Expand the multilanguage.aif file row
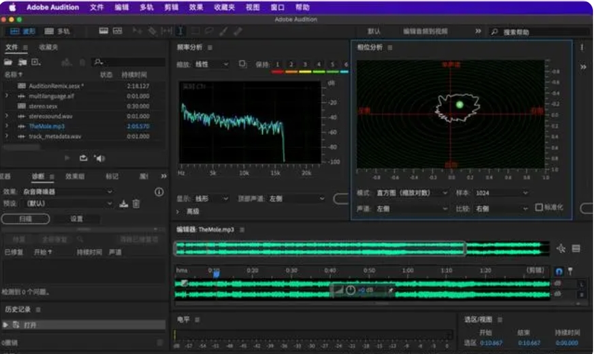 tap(6, 96)
